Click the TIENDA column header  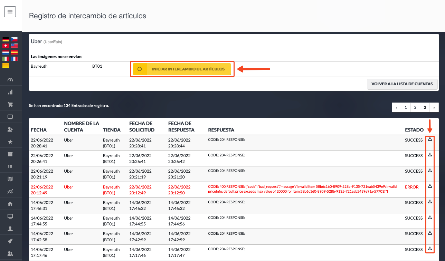112,130
